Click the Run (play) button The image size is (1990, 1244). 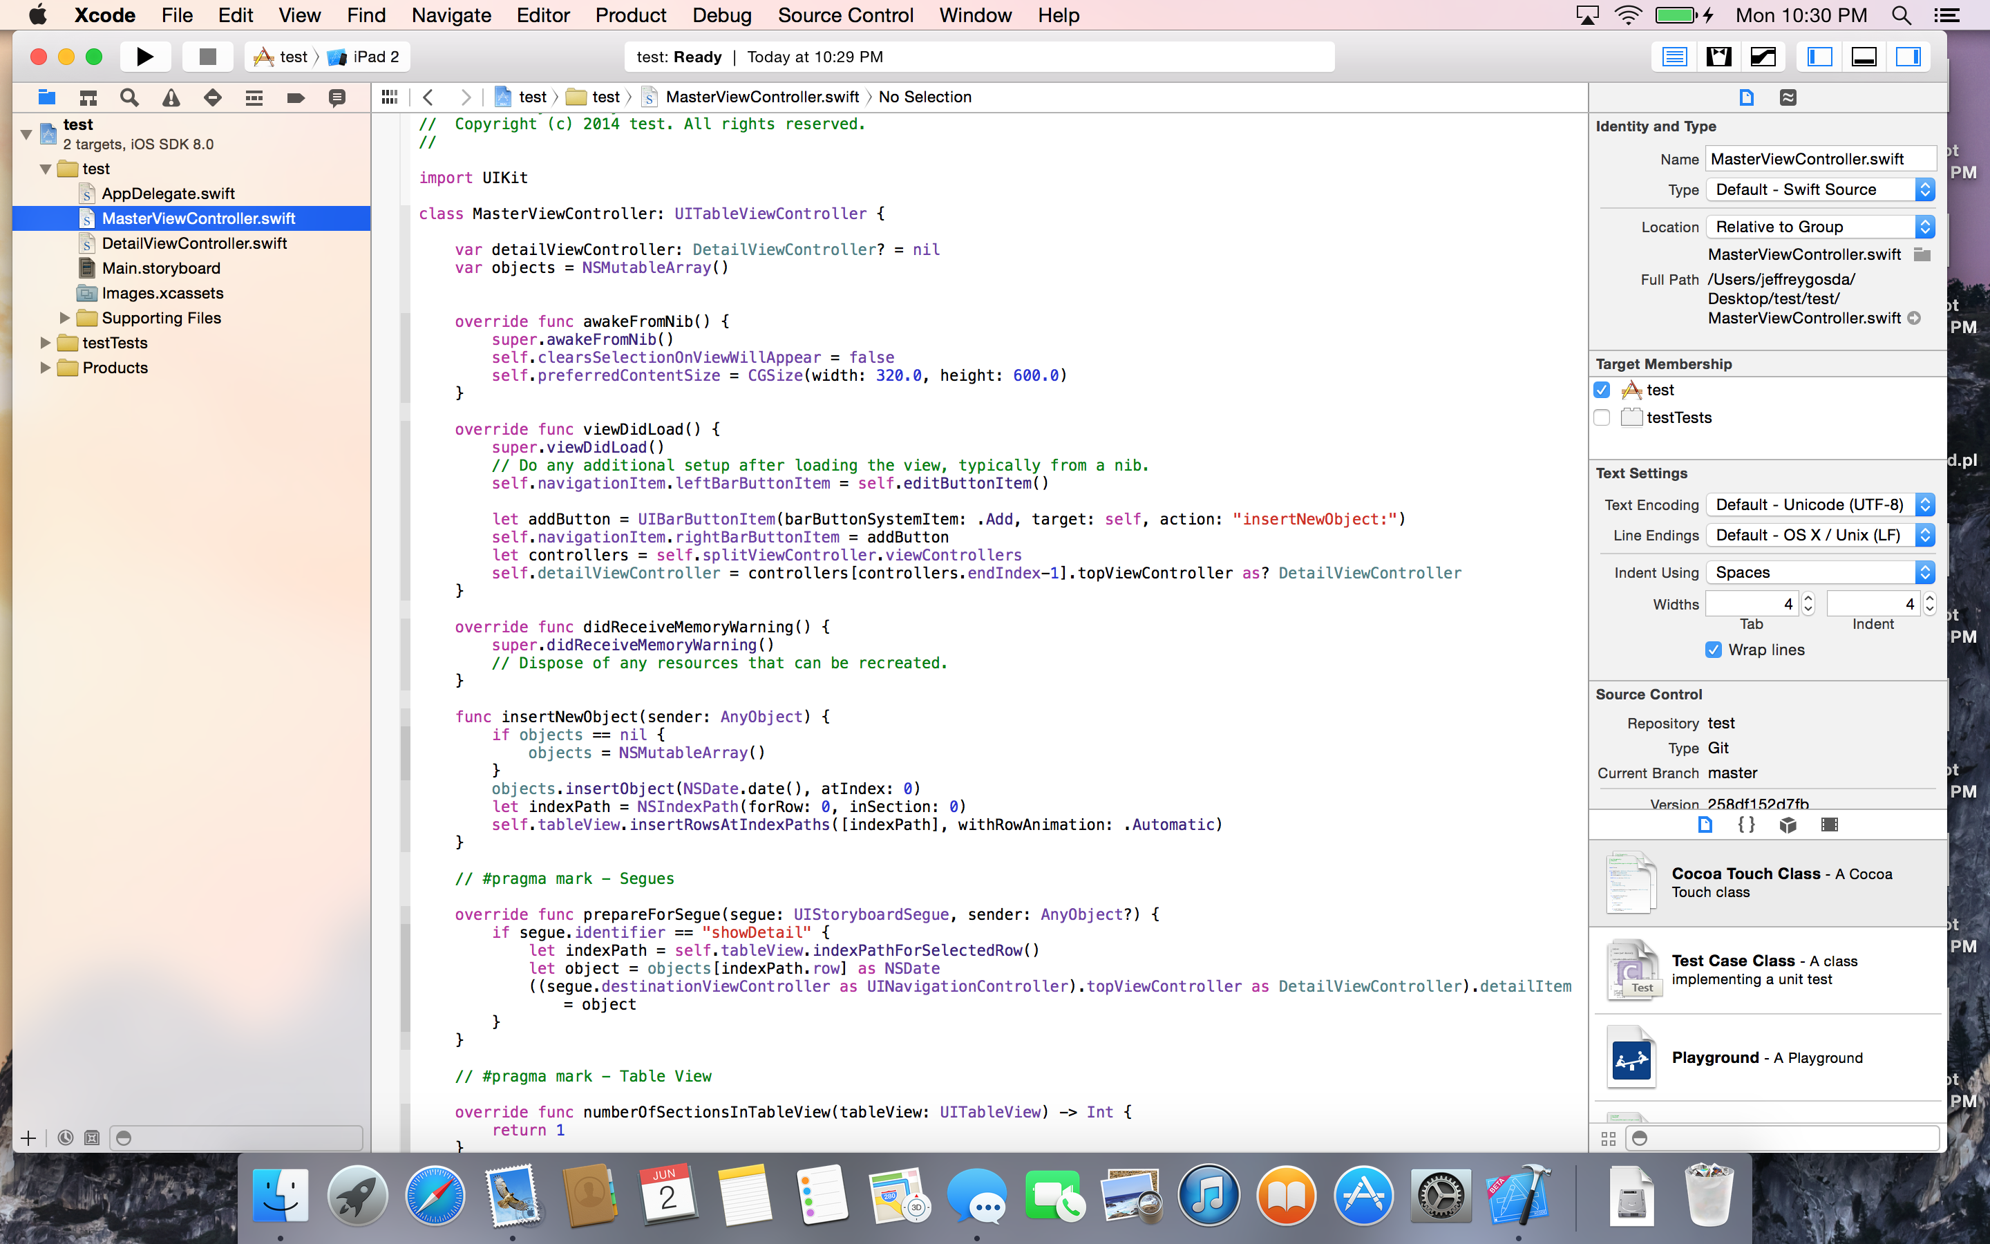[x=144, y=57]
